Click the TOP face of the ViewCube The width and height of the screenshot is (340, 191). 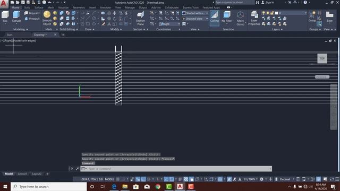coord(322,58)
